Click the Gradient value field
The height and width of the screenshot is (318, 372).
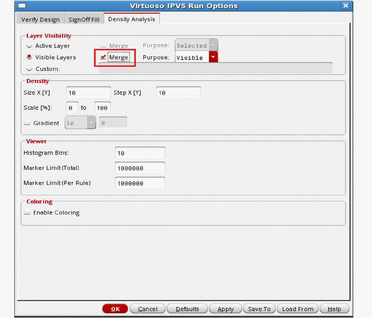[x=113, y=122]
